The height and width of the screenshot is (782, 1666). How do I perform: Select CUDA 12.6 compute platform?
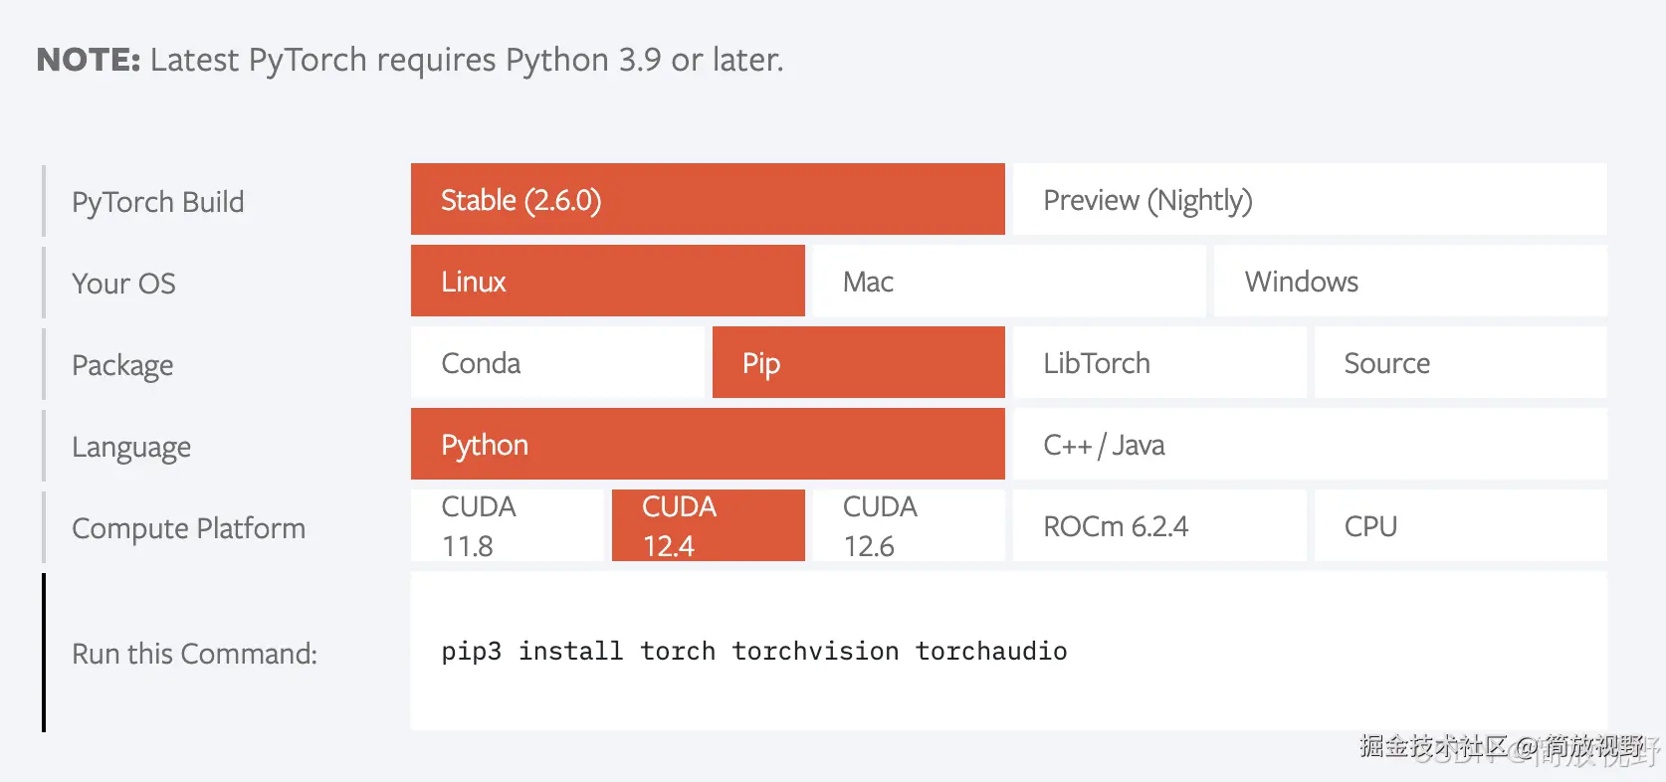[x=909, y=525]
